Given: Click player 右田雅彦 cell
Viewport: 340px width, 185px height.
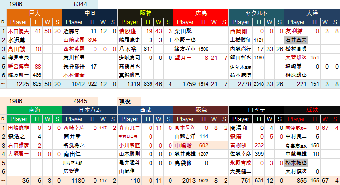Looking at the screenshot, I should pos(19,146).
